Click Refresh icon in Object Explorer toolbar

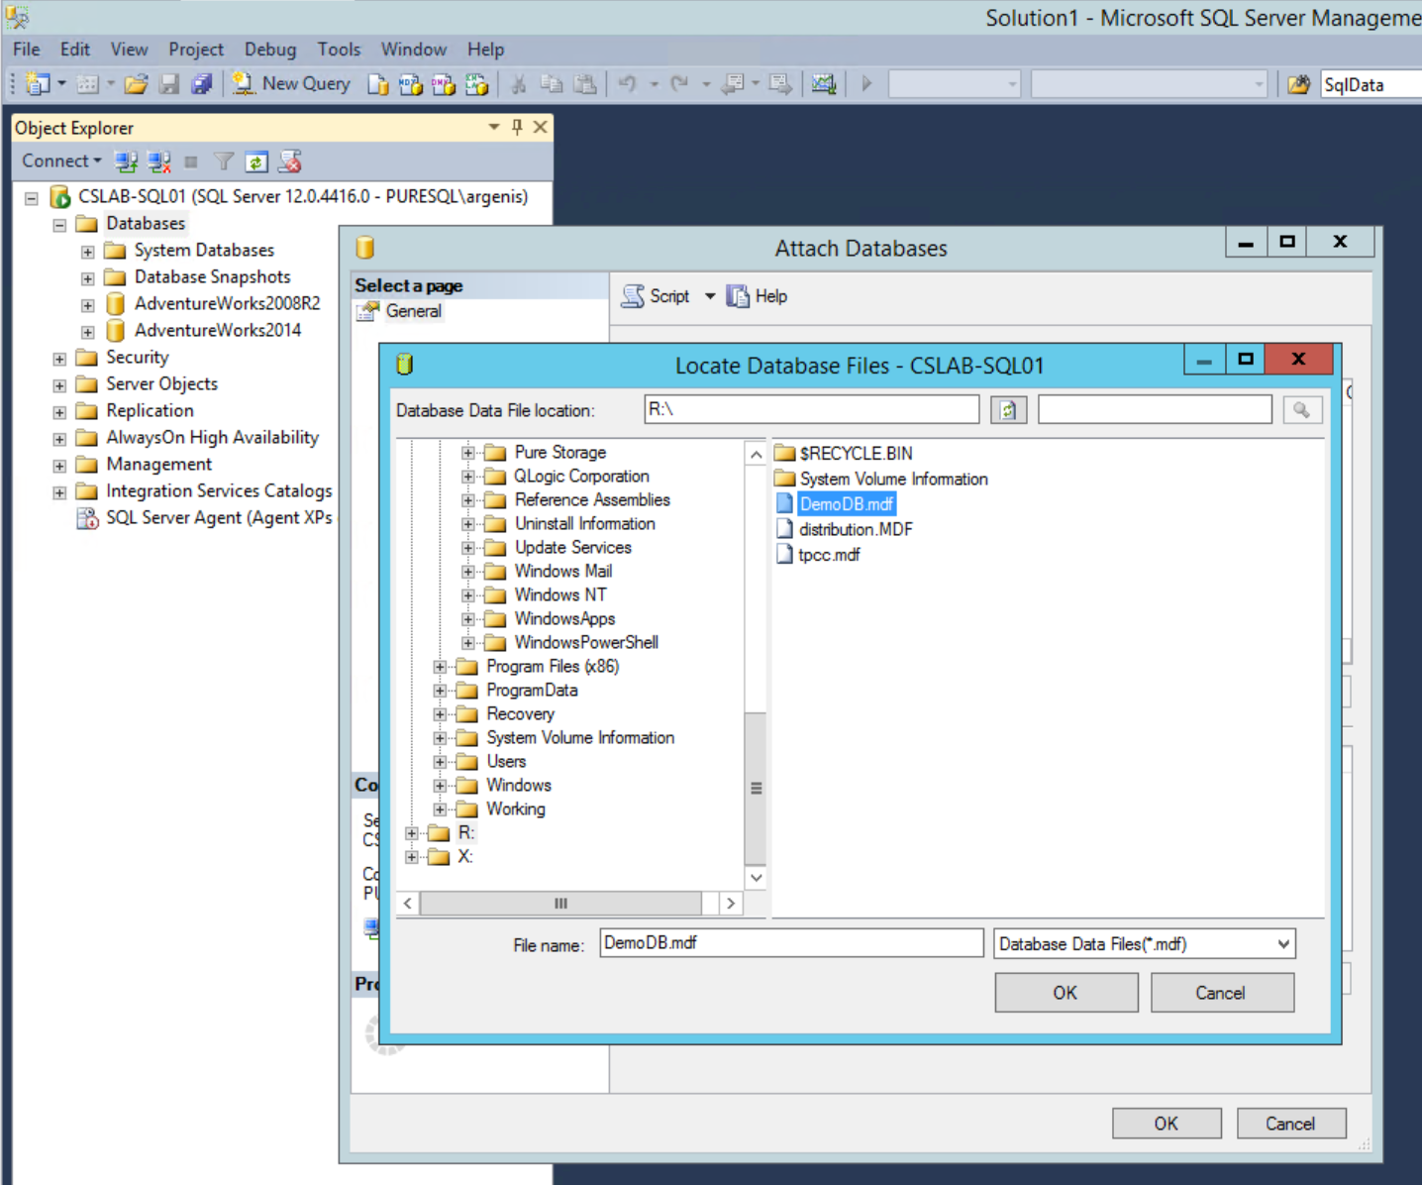[x=256, y=162]
